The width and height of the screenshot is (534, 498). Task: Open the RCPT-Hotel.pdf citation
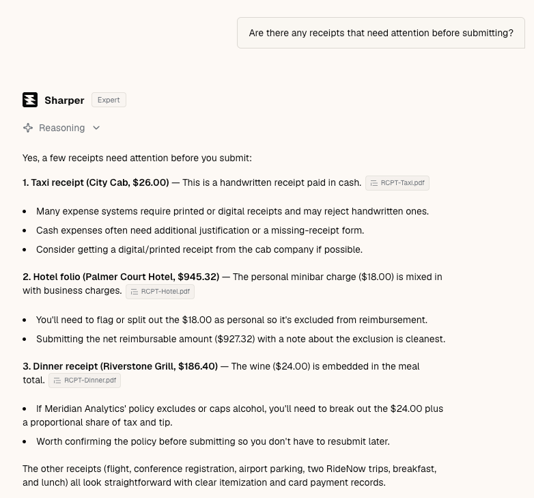[160, 292]
